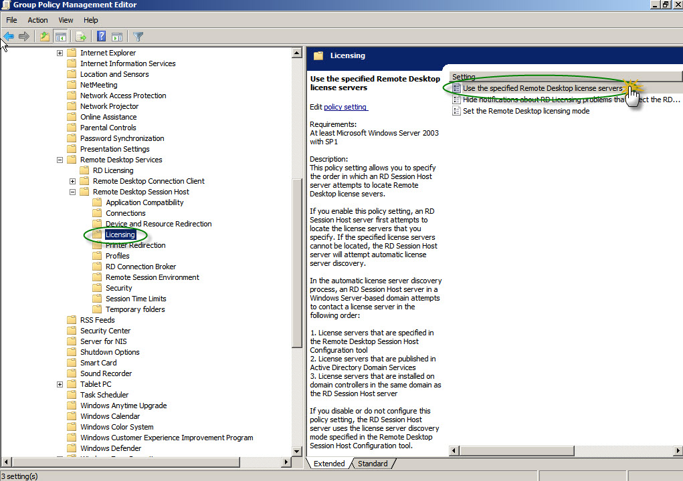Select Temporary folders tree item
The height and width of the screenshot is (481, 683).
pos(135,309)
